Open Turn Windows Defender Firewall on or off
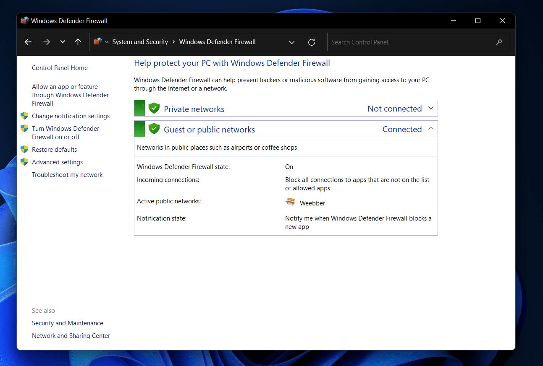The width and height of the screenshot is (543, 366). (66, 133)
